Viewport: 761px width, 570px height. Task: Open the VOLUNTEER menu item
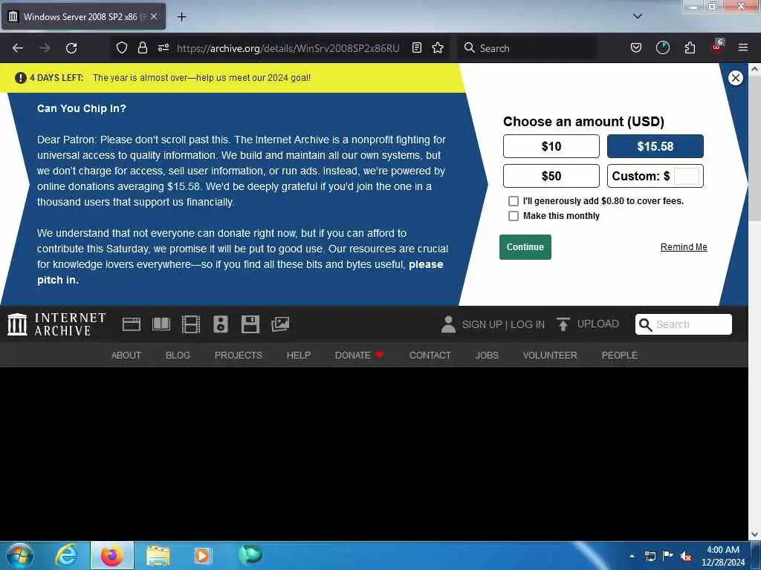pos(550,356)
